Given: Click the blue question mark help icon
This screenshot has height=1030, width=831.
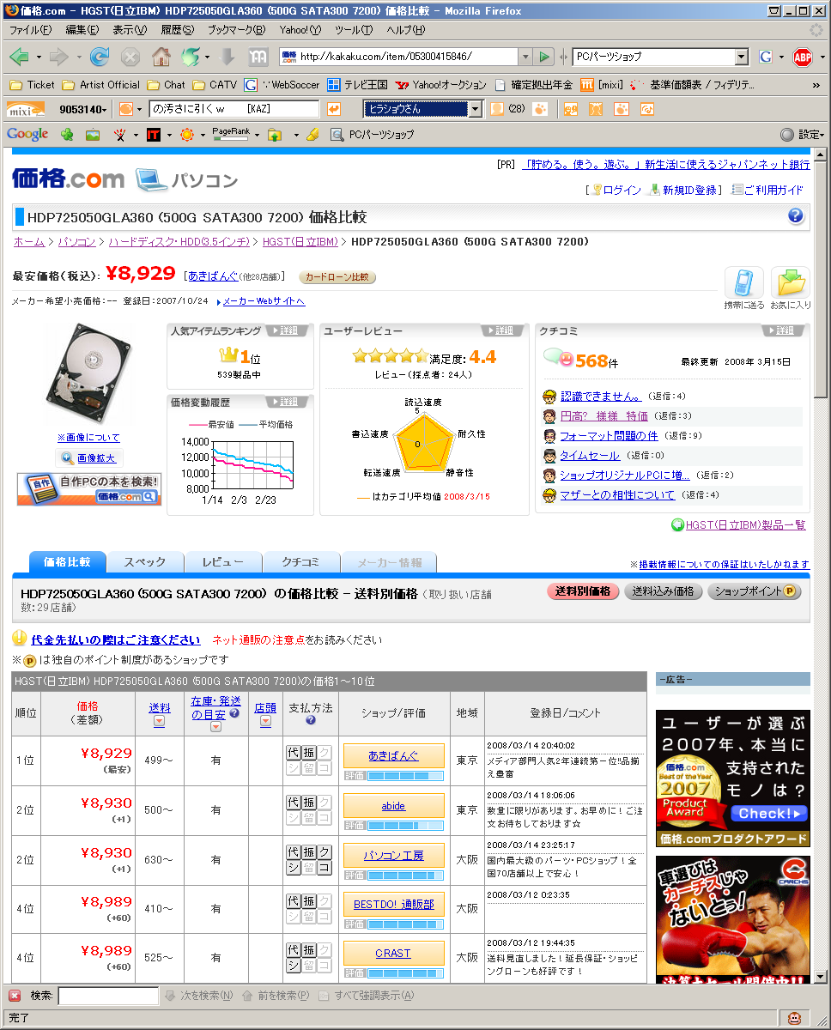Looking at the screenshot, I should pos(796,215).
